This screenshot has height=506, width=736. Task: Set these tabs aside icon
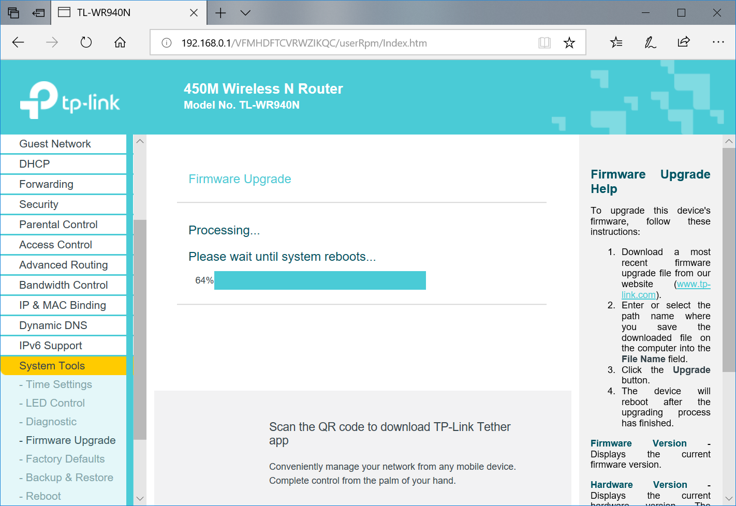click(38, 13)
